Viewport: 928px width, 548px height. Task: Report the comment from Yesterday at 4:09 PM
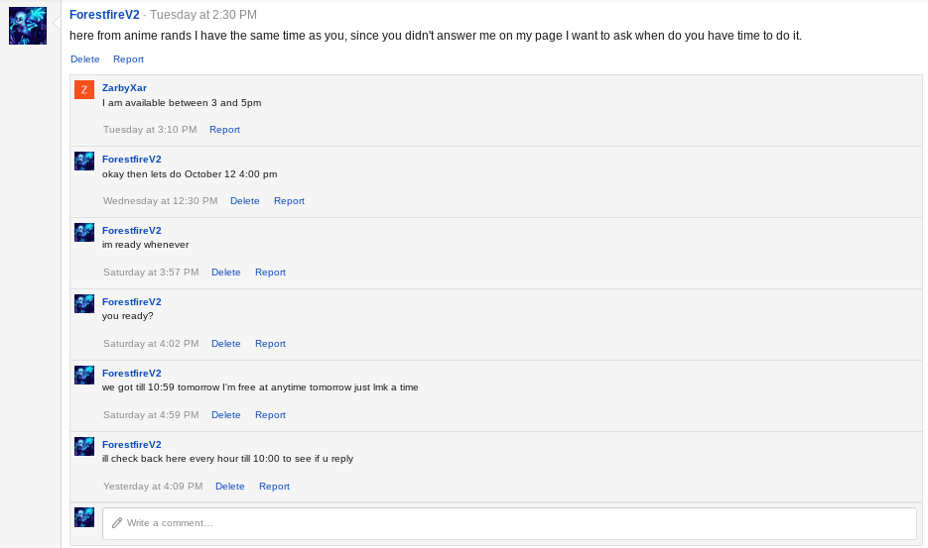(x=274, y=487)
